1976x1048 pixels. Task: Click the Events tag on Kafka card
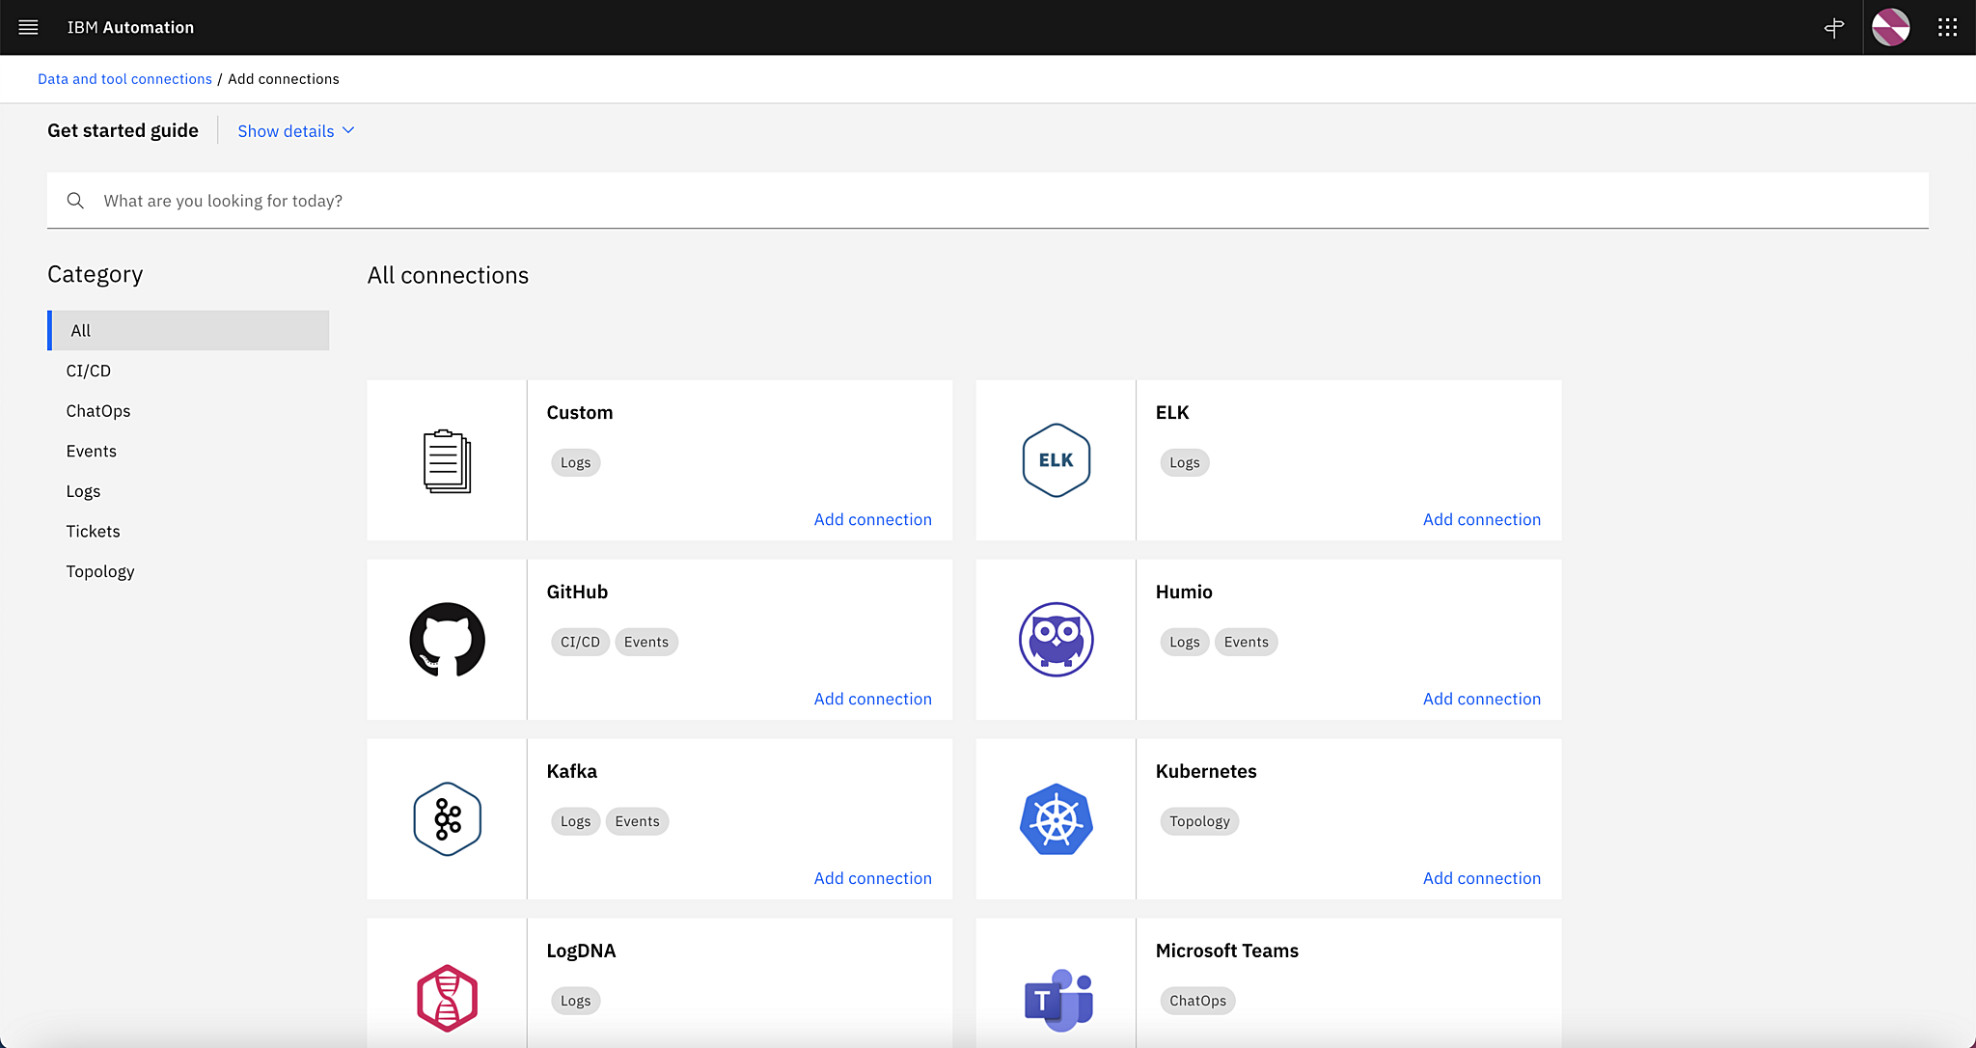(637, 822)
